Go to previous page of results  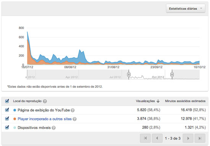click(x=157, y=138)
